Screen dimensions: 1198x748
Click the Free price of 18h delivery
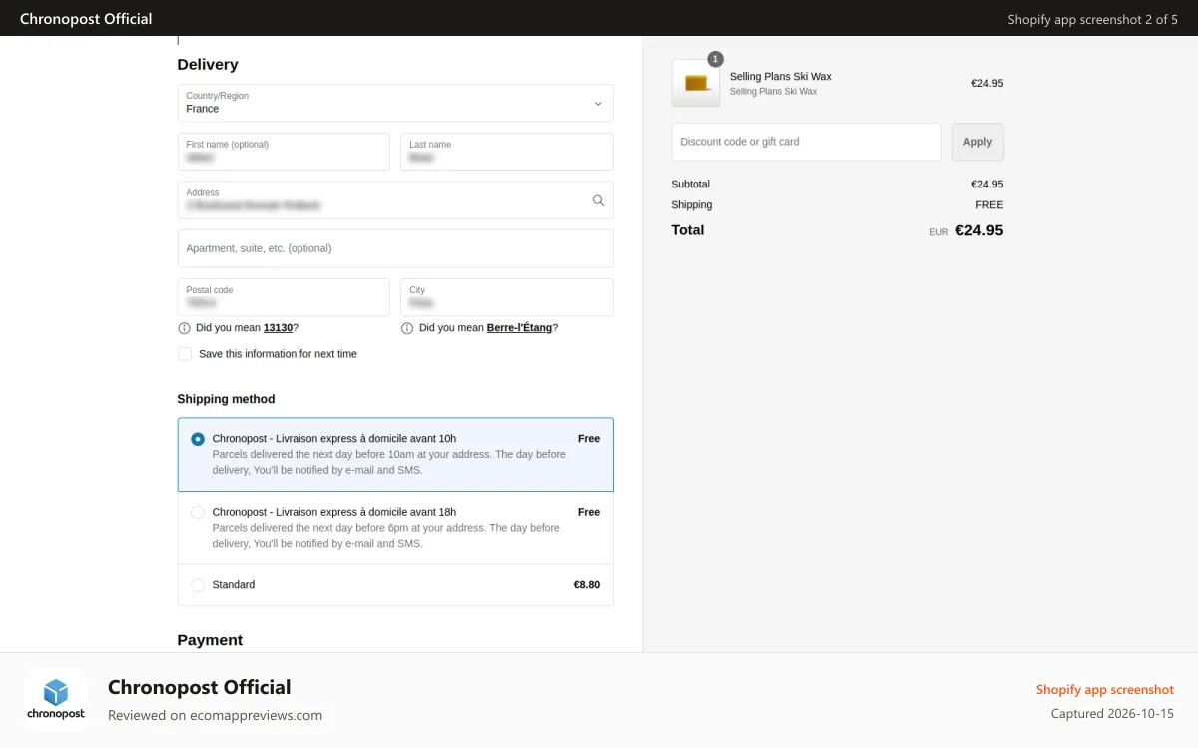pos(589,512)
